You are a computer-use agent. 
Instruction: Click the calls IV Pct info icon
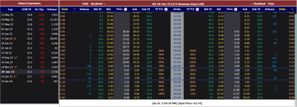tap(166, 9)
